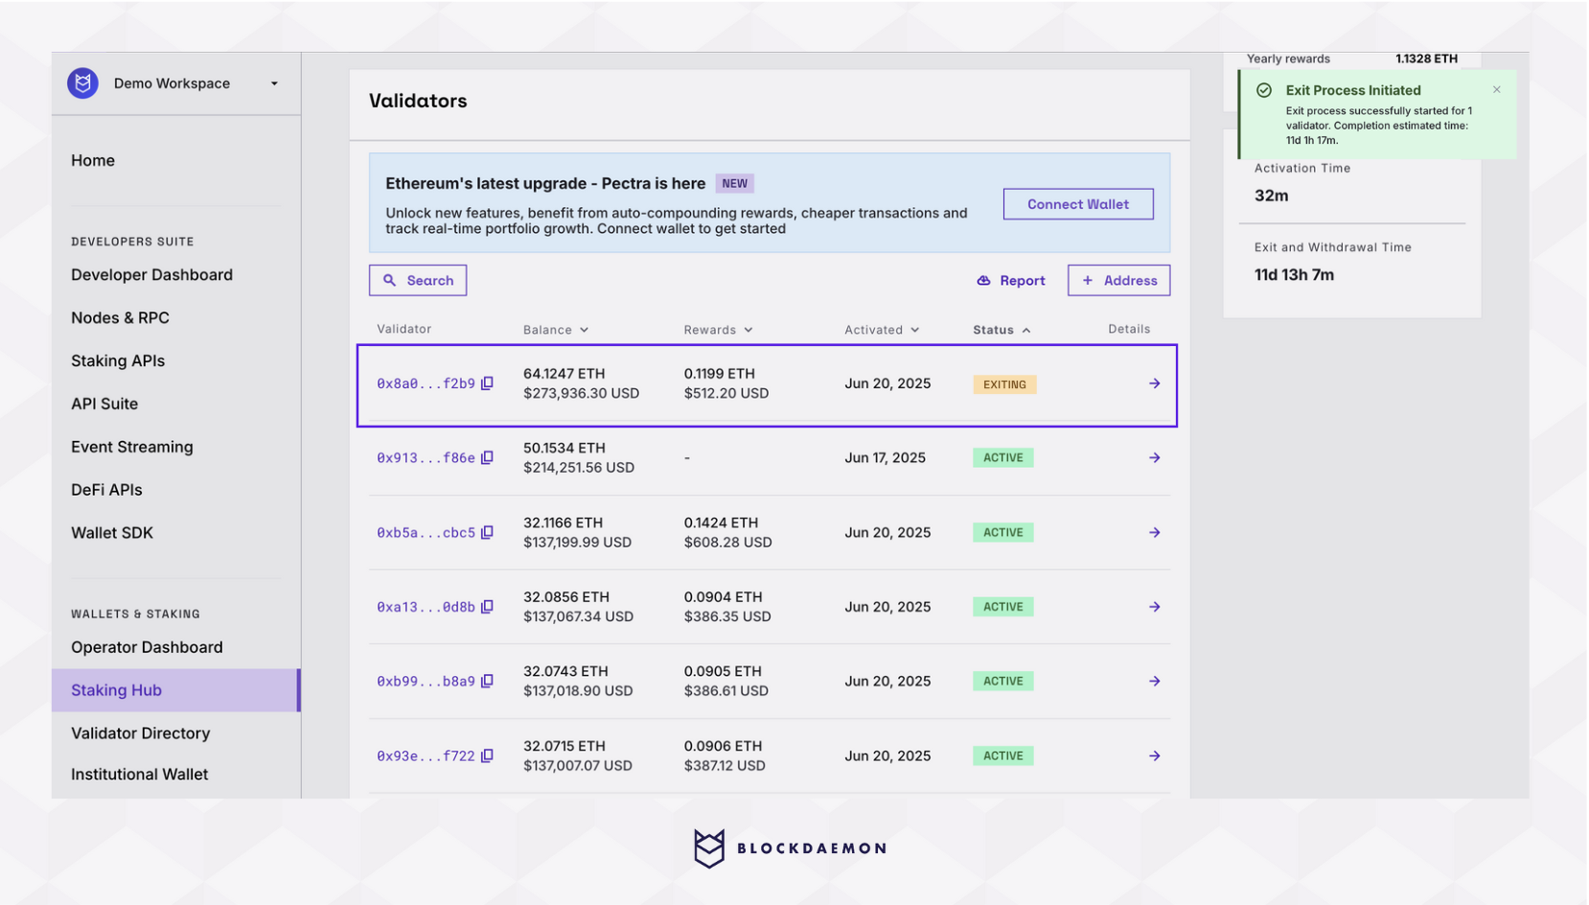1589x905 pixels.
Task: Copy address 0xb99...b8a9 using copy icon
Action: (487, 682)
